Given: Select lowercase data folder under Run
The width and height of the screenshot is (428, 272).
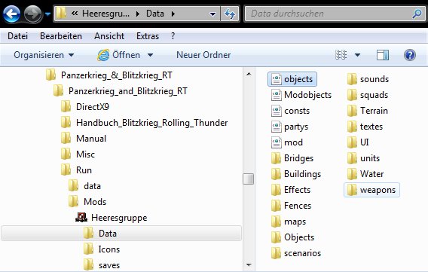Looking at the screenshot, I should [92, 186].
